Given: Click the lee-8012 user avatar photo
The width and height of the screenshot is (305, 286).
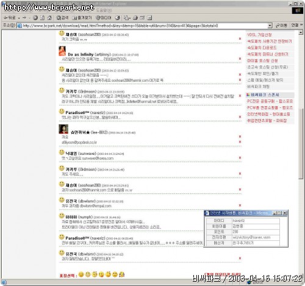Looking at the screenshot, I should tap(63, 129).
